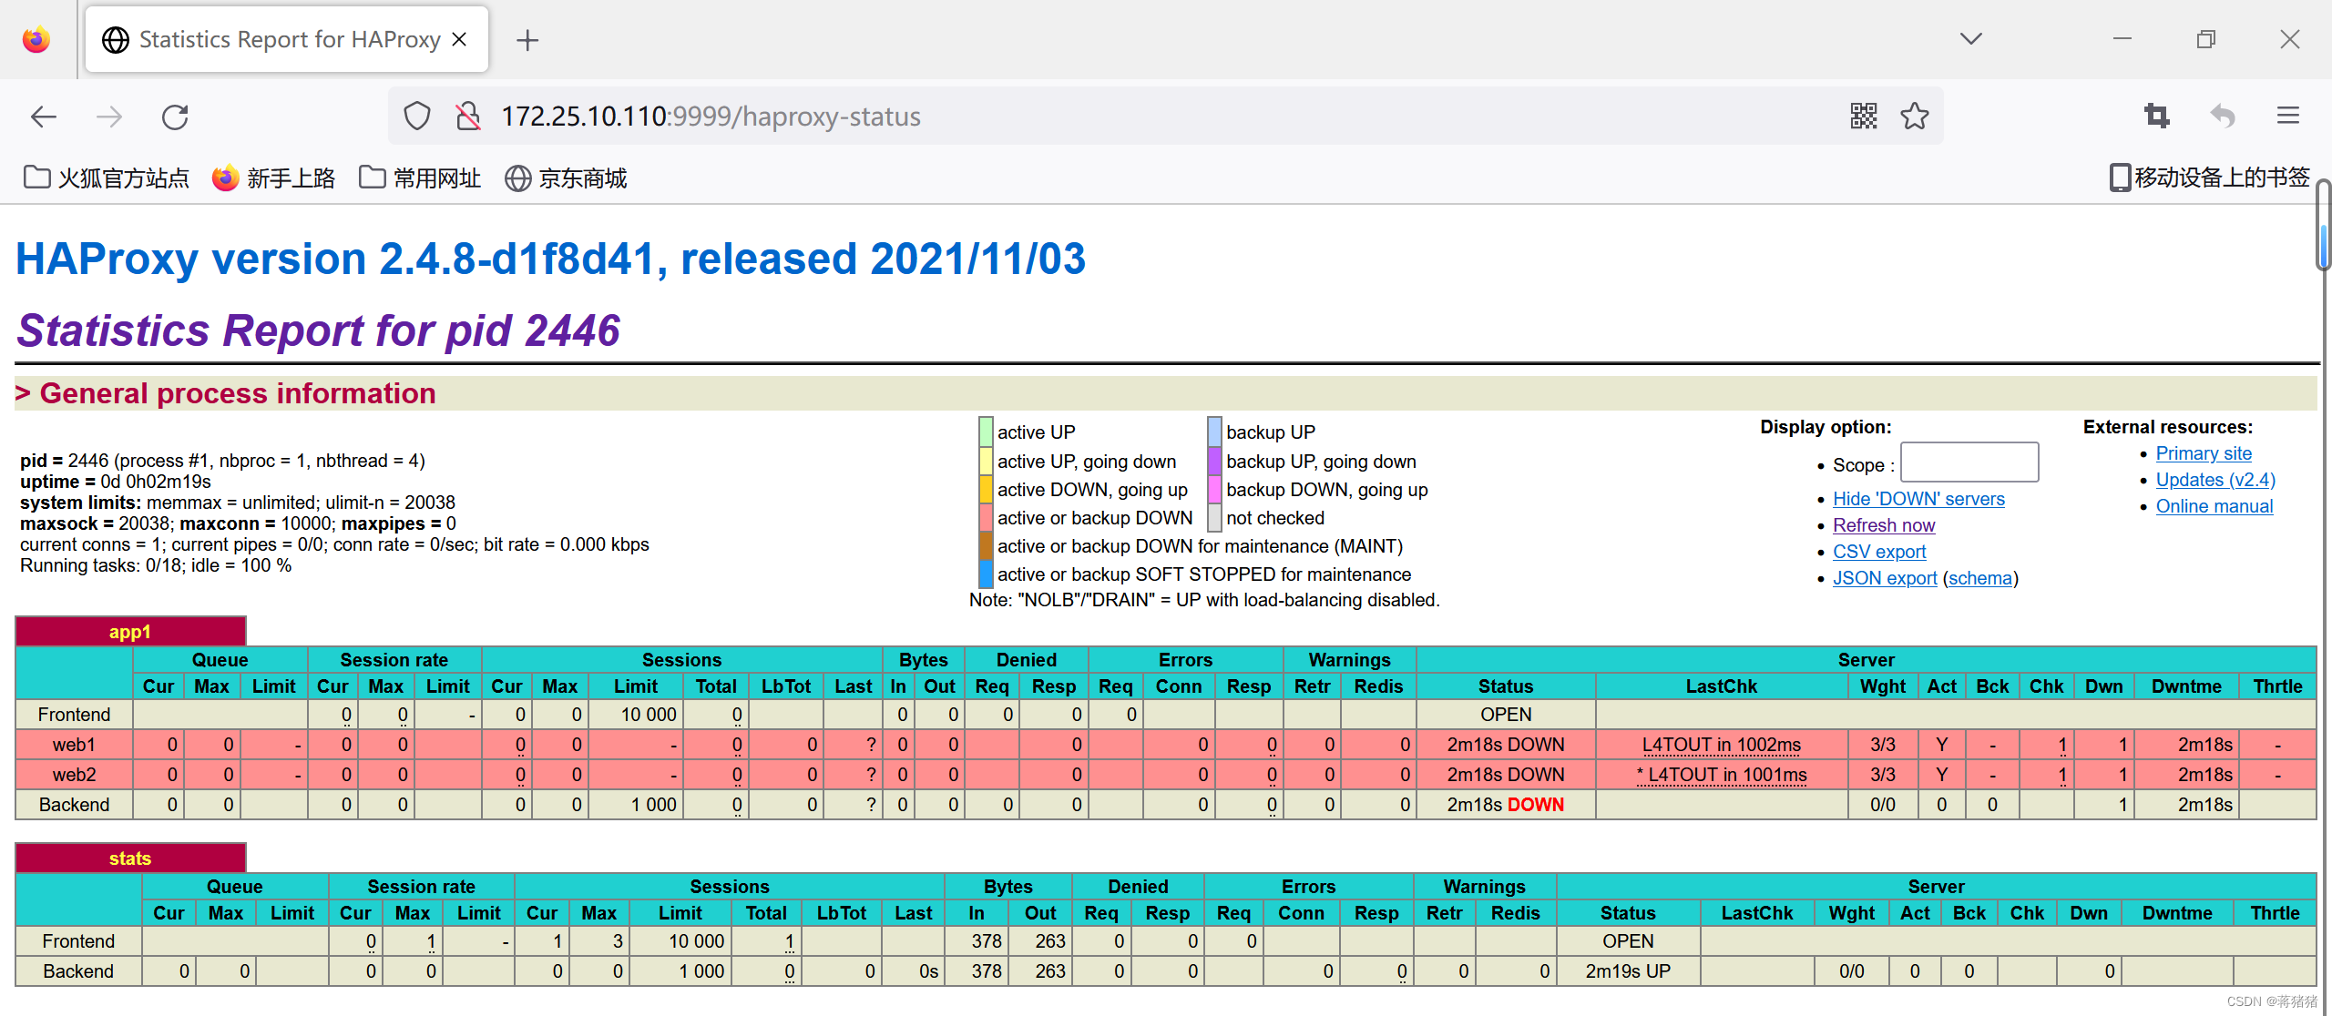Click the app1 proxy header
Viewport: 2332px width, 1016px height.
pyautogui.click(x=130, y=632)
